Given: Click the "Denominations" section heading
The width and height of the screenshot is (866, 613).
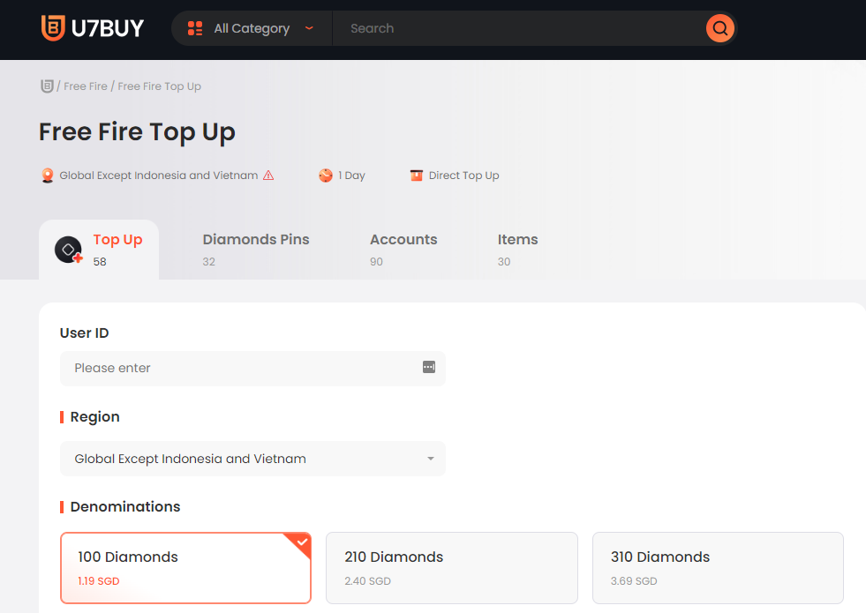Looking at the screenshot, I should [x=125, y=506].
